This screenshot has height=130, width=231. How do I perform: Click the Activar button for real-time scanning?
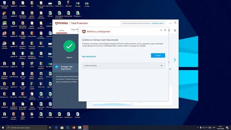coord(158,55)
